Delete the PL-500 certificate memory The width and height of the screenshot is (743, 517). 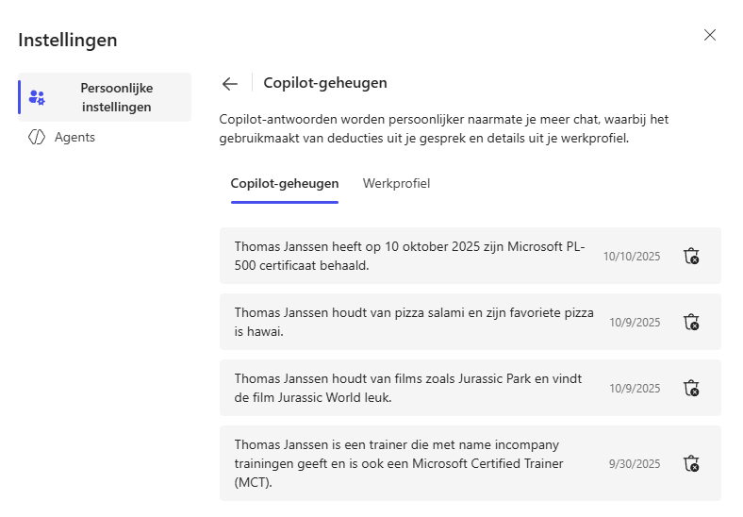(x=691, y=256)
